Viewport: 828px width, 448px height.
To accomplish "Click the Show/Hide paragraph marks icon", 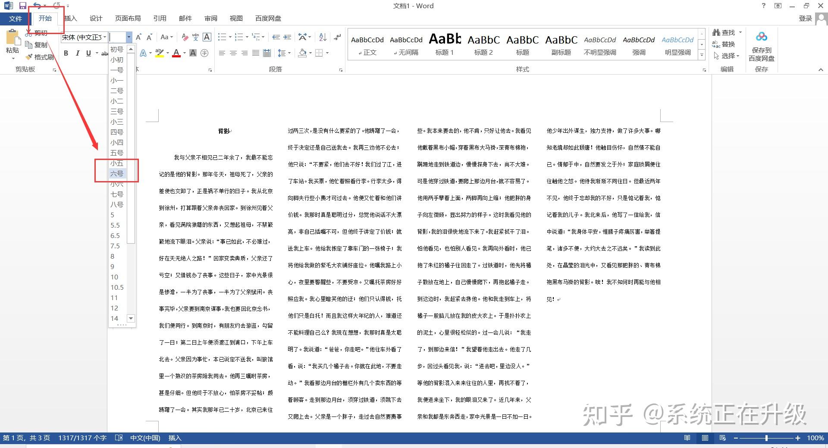I will coord(338,38).
